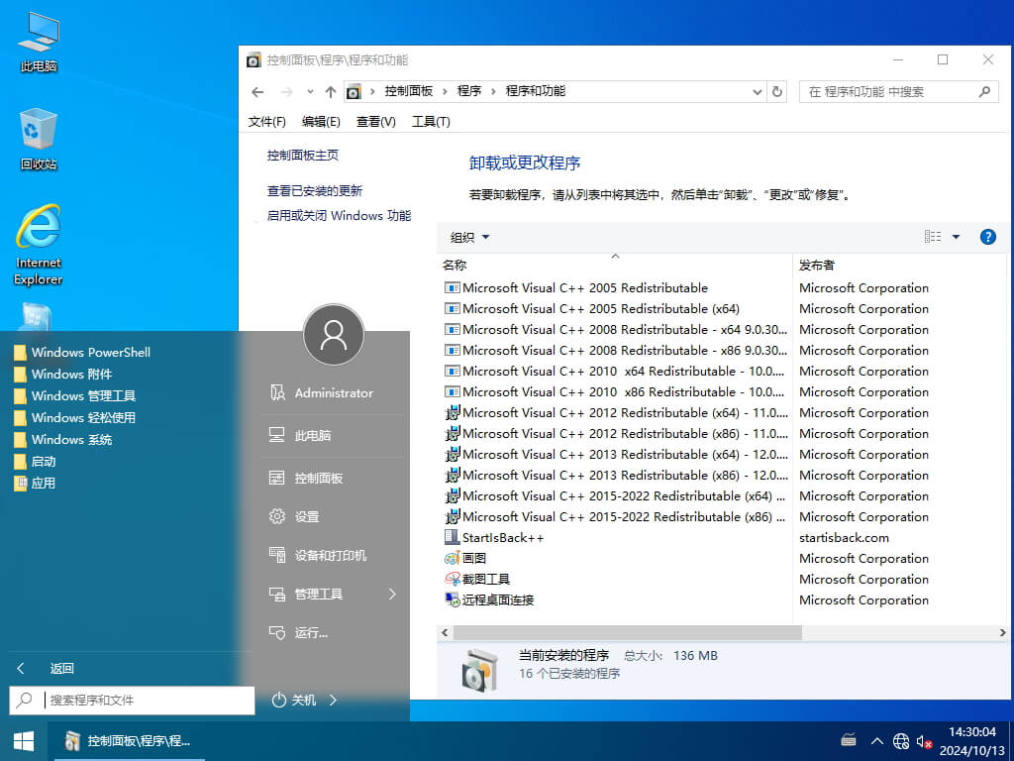Open the 启动 folder in Start menu
Image resolution: width=1014 pixels, height=761 pixels.
pyautogui.click(x=35, y=462)
